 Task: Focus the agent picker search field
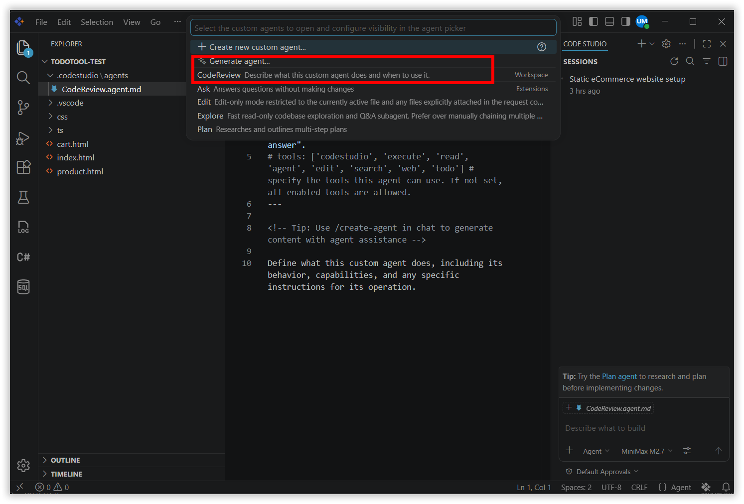click(x=373, y=28)
